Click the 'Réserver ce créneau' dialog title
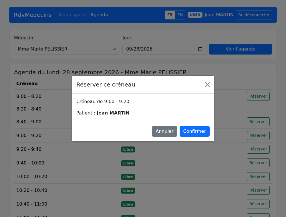This screenshot has height=217, width=286. pos(106,85)
